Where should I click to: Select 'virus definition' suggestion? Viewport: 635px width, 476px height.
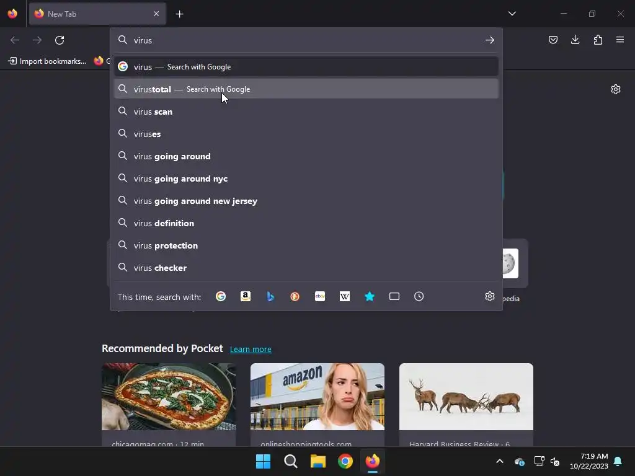point(306,223)
